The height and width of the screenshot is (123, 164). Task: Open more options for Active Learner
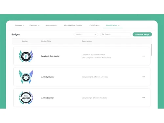pyautogui.click(x=144, y=98)
